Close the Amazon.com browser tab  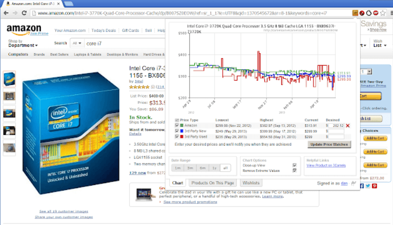click(x=59, y=4)
